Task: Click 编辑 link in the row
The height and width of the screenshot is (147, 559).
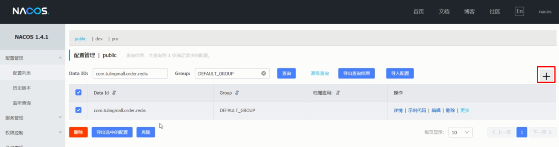Action: 436,111
